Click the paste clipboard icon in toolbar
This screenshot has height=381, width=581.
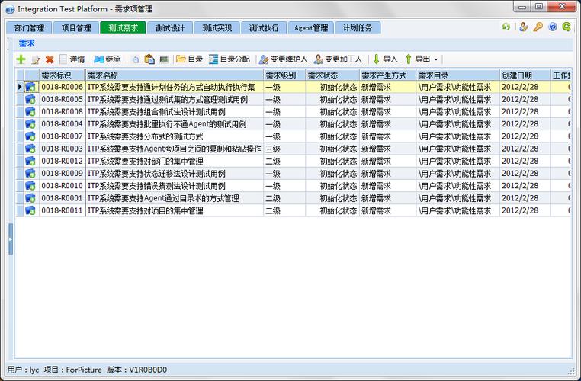point(149,59)
